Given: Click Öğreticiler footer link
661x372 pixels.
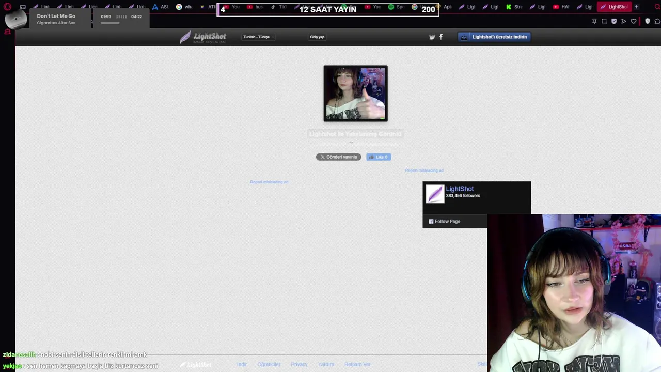Looking at the screenshot, I should tap(269, 364).
